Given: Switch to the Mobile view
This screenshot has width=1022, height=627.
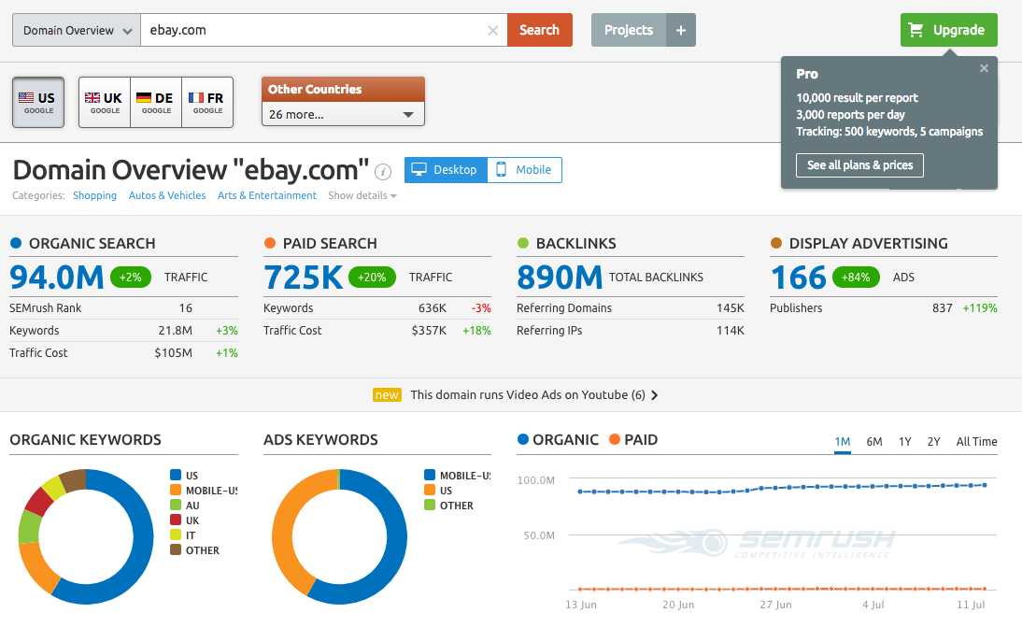Looking at the screenshot, I should tap(524, 170).
